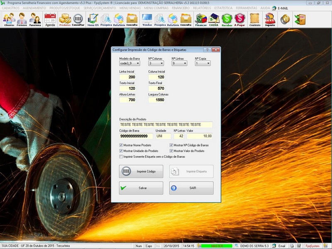332x249 pixels.
Task: Open the Clientes toolbar icon
Action: click(9, 19)
